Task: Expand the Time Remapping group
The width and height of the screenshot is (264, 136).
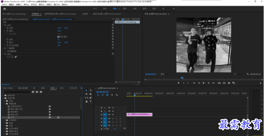Action: point(3,51)
